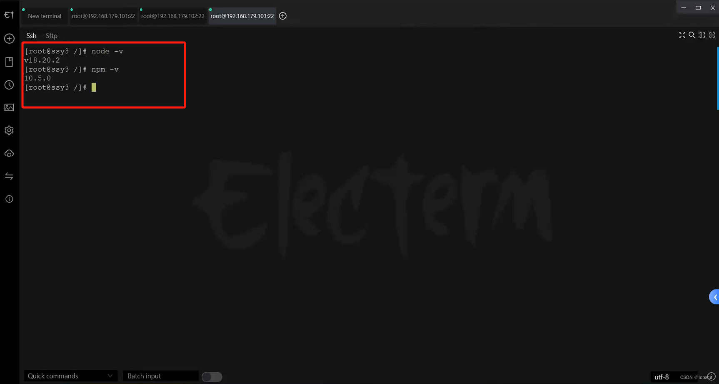Click the v18.20.2 output text
719x384 pixels.
click(x=42, y=60)
